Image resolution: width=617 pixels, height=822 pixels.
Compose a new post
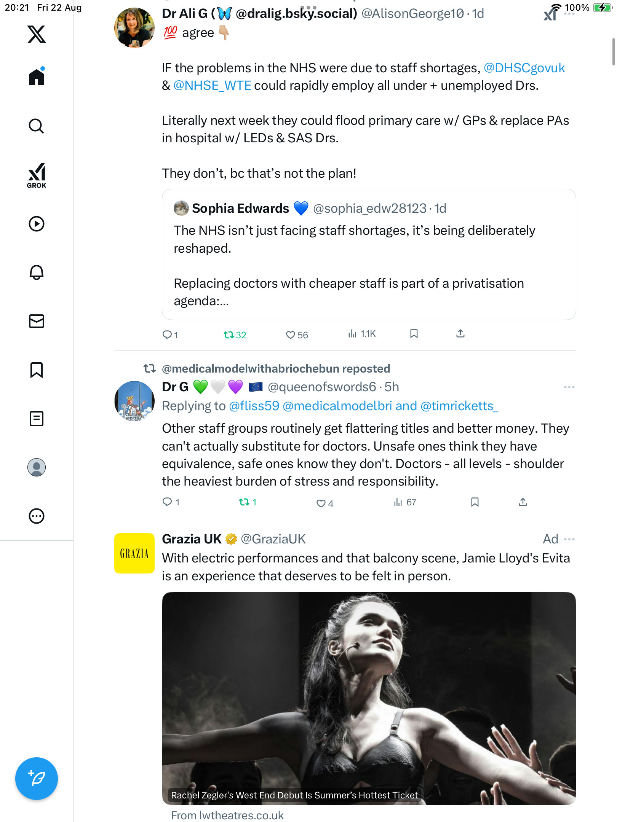tap(37, 779)
